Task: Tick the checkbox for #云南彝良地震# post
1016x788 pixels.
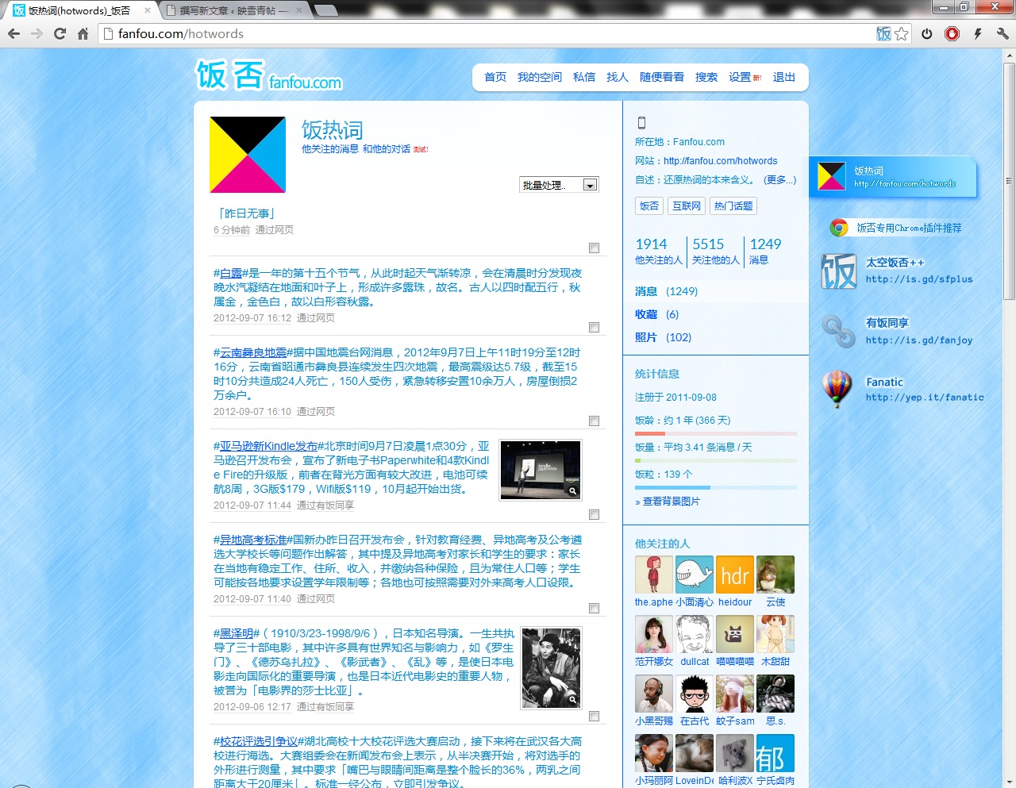Action: pos(594,421)
